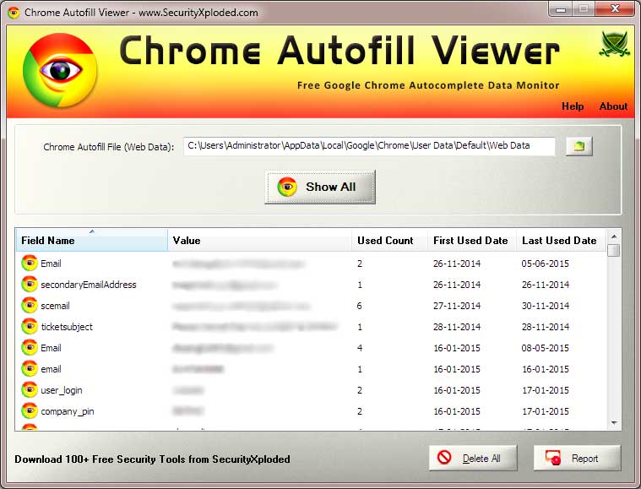Image resolution: width=641 pixels, height=489 pixels.
Task: Sort by Last Used Date column
Action: 559,241
